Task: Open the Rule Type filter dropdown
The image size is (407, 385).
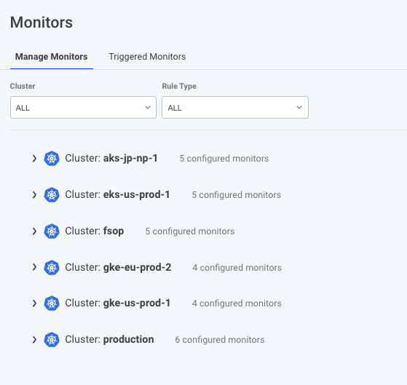Action: point(235,108)
